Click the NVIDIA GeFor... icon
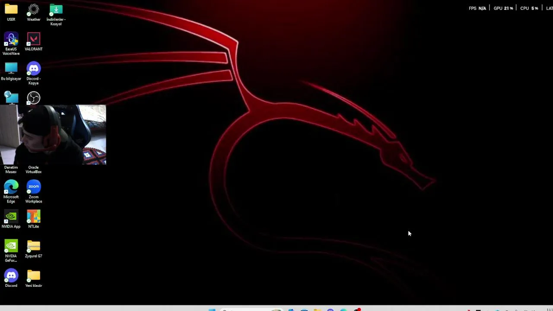The height and width of the screenshot is (311, 553). pyautogui.click(x=11, y=251)
